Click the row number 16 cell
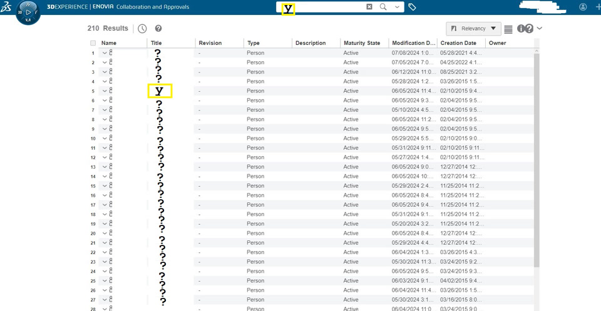The width and height of the screenshot is (601, 311). (x=93, y=195)
